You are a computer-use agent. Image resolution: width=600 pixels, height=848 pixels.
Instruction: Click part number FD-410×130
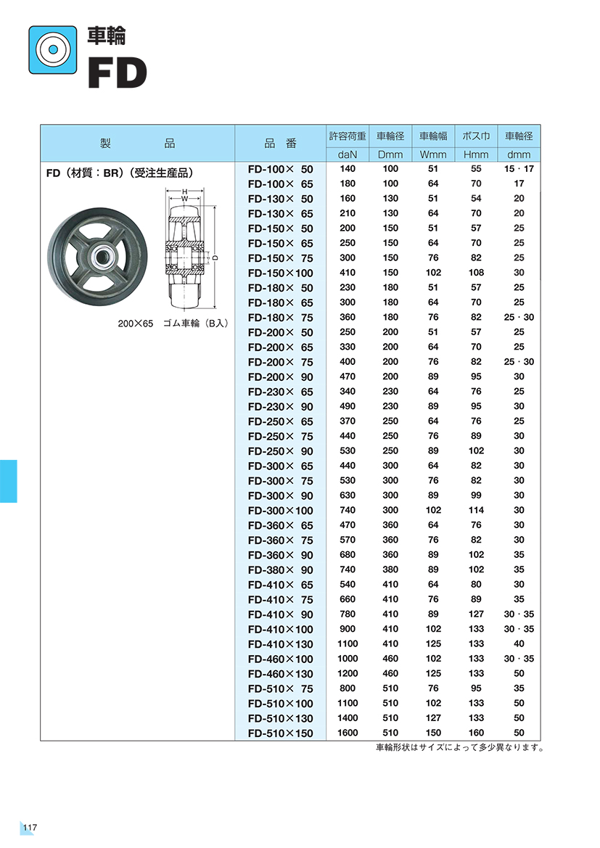pos(280,644)
